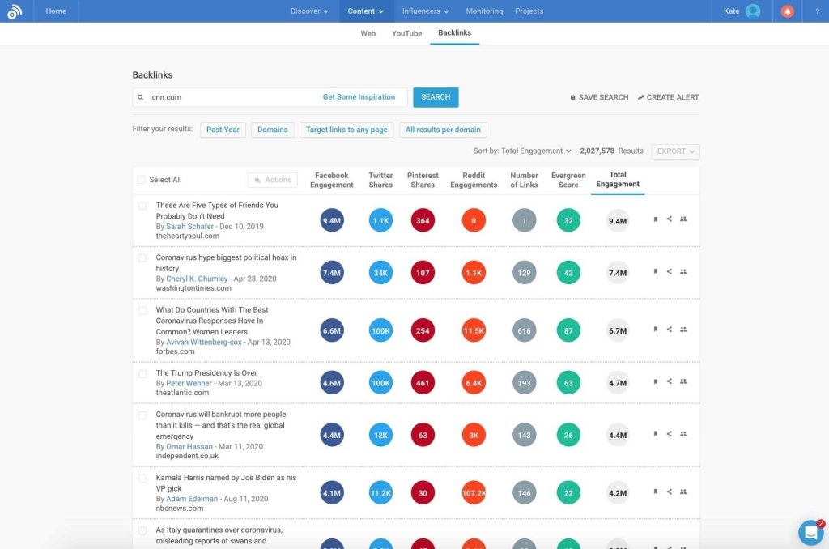Viewport: 829px width, 549px height.
Task: Check the Select All checkbox
Action: pos(142,180)
